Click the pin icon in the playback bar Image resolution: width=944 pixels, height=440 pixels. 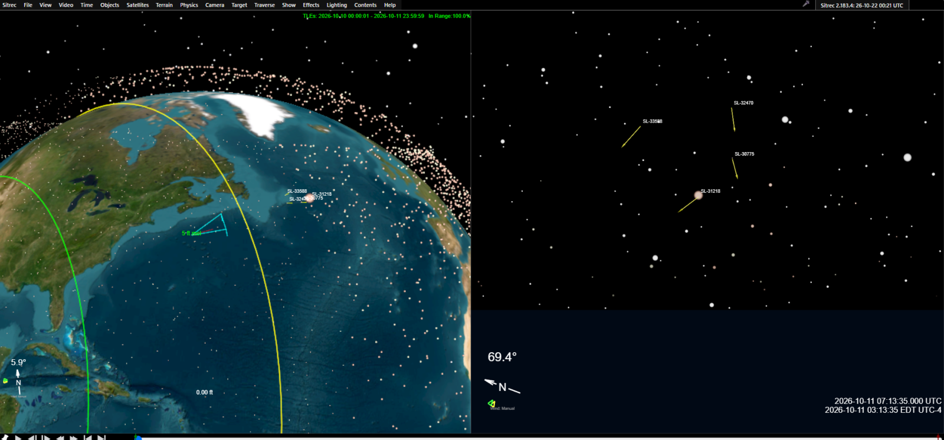[x=5, y=437]
